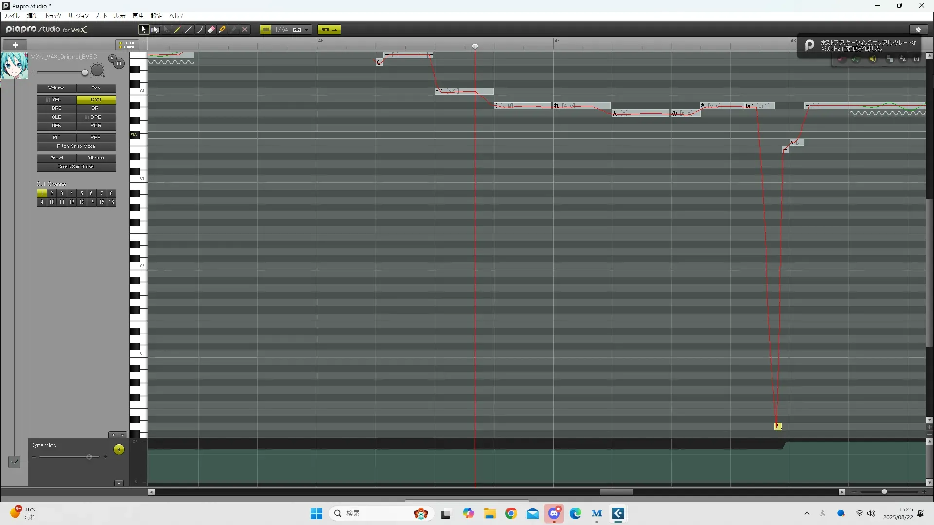The height and width of the screenshot is (525, 934).
Task: Click the yellow marker pen tool
Action: click(x=222, y=30)
